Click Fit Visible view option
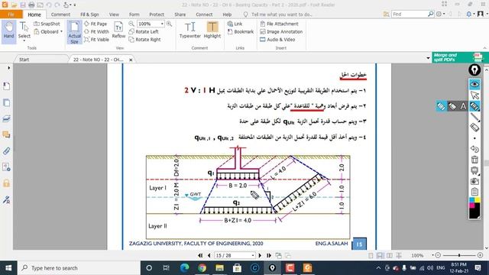 96,40
